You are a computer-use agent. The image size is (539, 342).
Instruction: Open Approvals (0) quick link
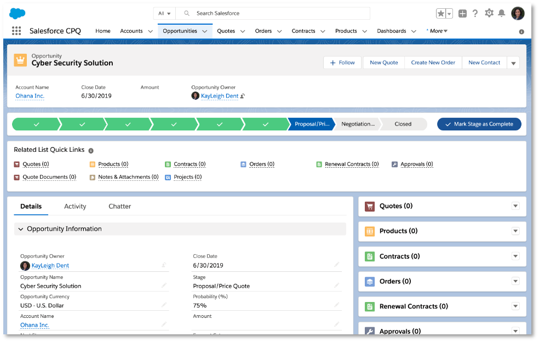[x=417, y=164]
